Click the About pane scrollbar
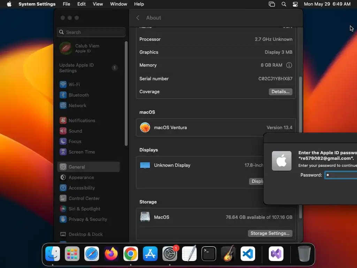 pyautogui.click(x=300, y=148)
